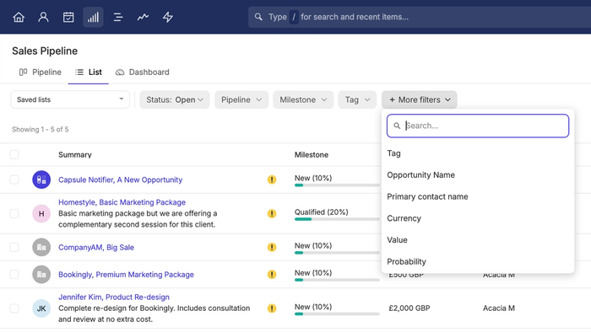Image resolution: width=591 pixels, height=332 pixels.
Task: Click the Milestone column header
Action: [312, 154]
